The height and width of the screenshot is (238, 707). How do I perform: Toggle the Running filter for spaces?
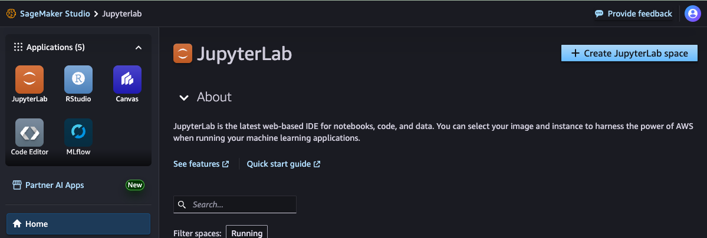246,233
